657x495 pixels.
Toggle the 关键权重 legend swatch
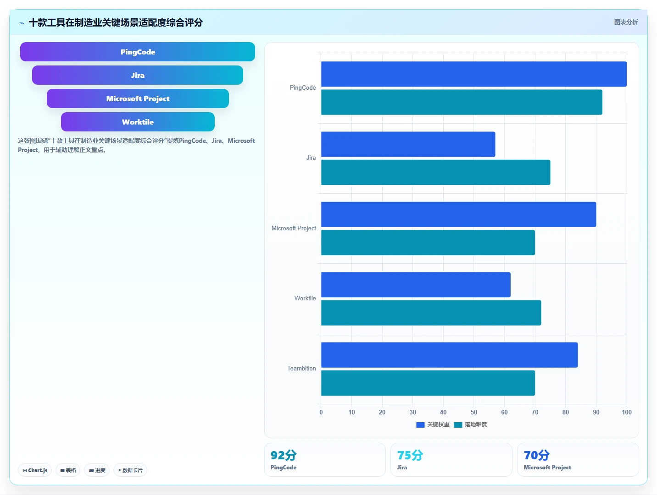click(420, 424)
